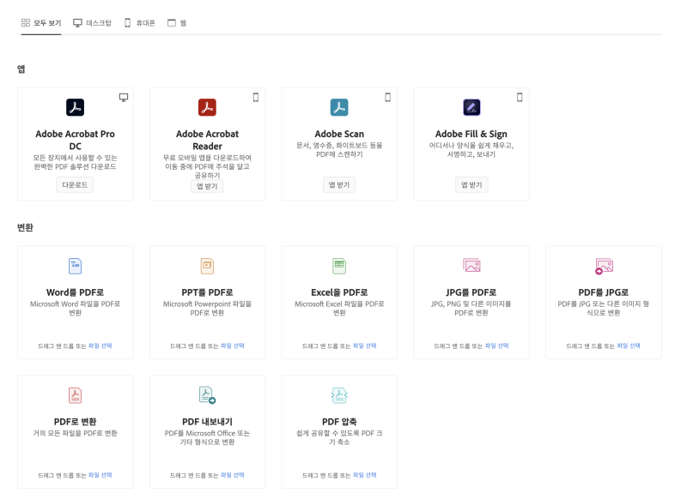Screen dimensions: 687x499
Task: Select the PDF 내보내기 heading
Action: [x=207, y=422]
